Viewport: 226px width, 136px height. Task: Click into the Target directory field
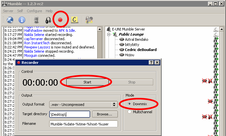(70, 114)
